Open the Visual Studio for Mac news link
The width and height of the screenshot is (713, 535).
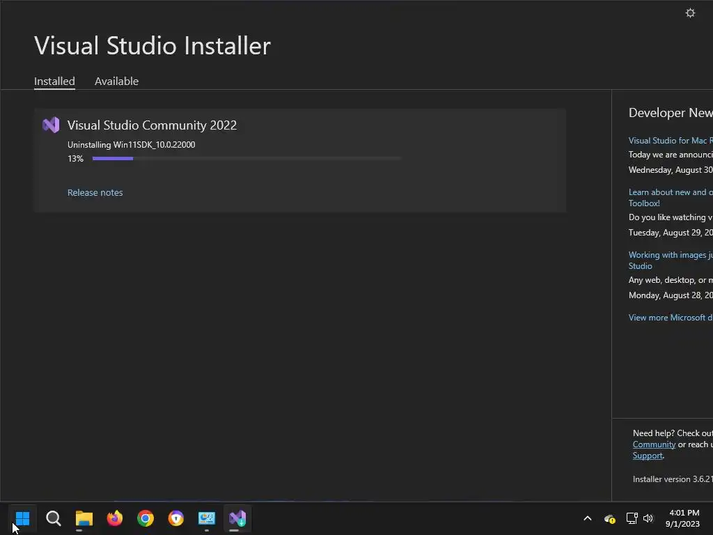click(x=671, y=141)
